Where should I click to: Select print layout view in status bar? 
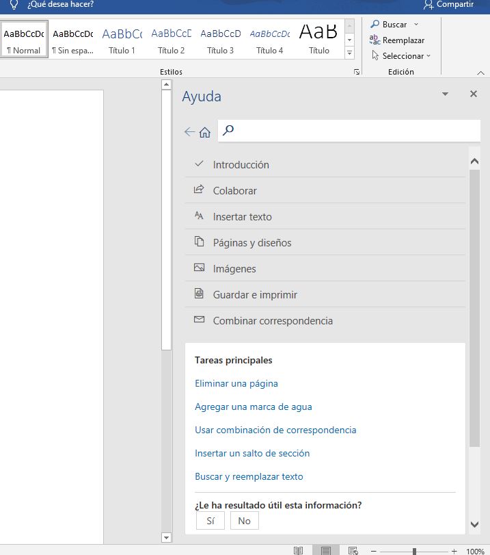[326, 550]
